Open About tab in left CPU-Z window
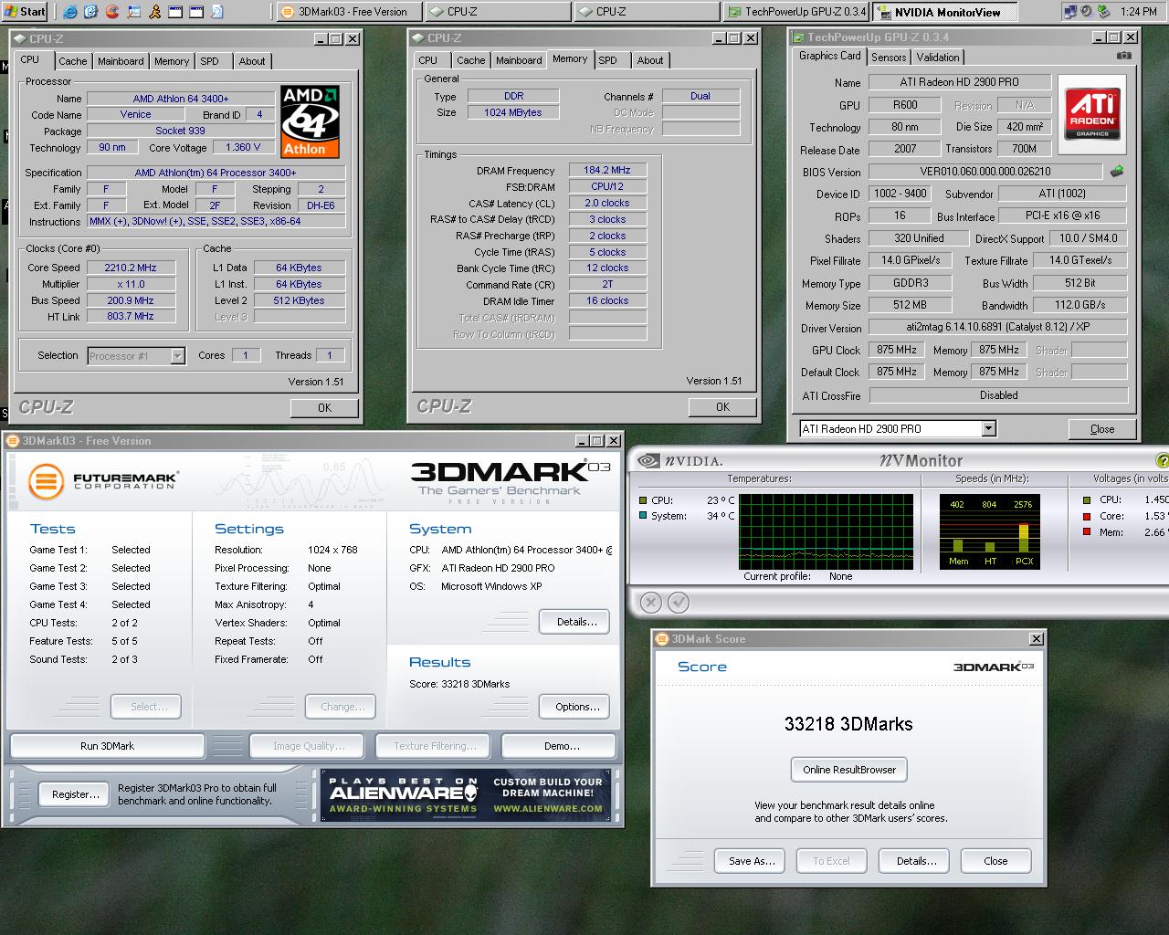Image resolution: width=1169 pixels, height=935 pixels. 252,61
